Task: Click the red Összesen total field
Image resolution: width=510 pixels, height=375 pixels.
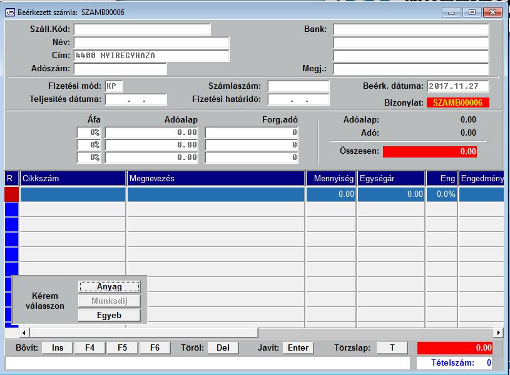Action: coord(430,151)
